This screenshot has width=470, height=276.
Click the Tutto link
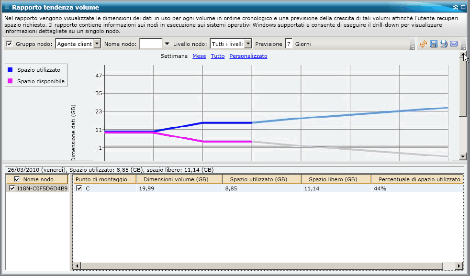click(218, 56)
